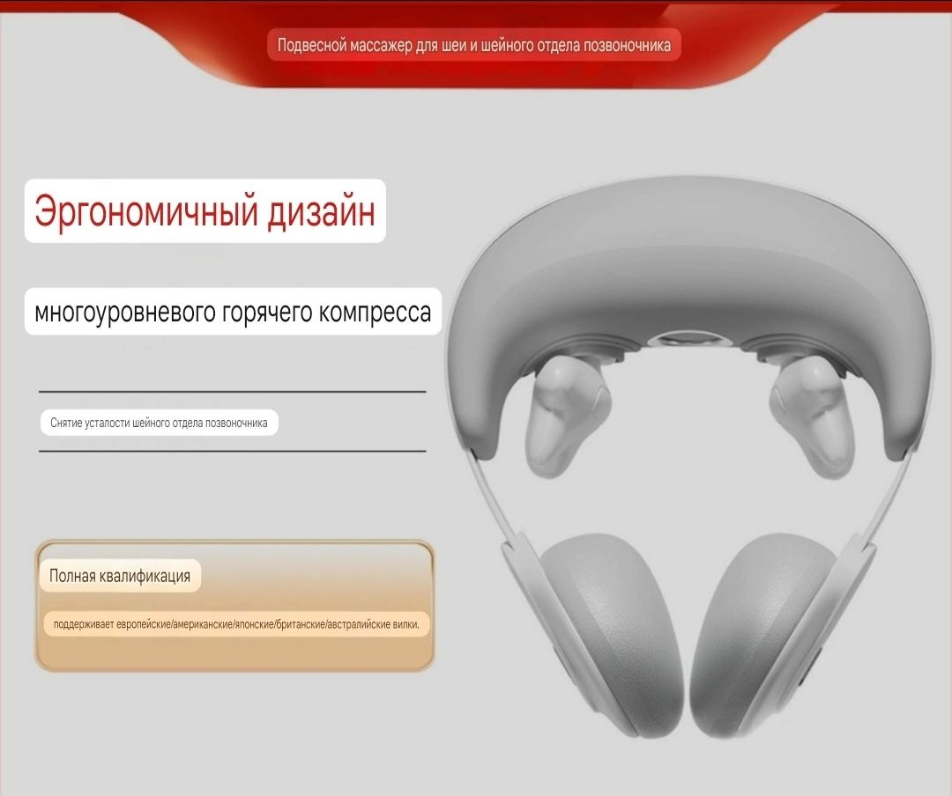Click the text about supported европейские/американские plugs
The width and height of the screenshot is (952, 796).
click(x=237, y=624)
